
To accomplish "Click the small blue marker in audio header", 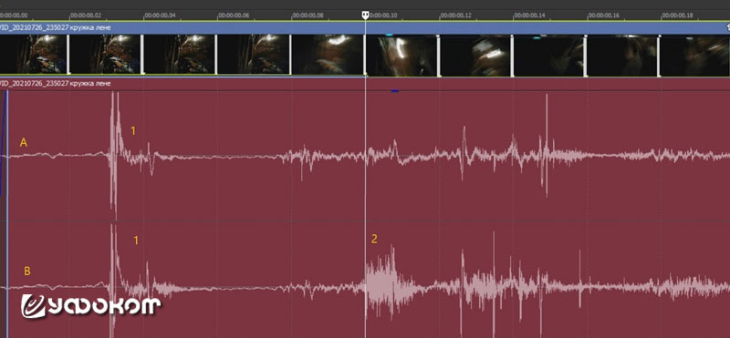I will tap(395, 91).
